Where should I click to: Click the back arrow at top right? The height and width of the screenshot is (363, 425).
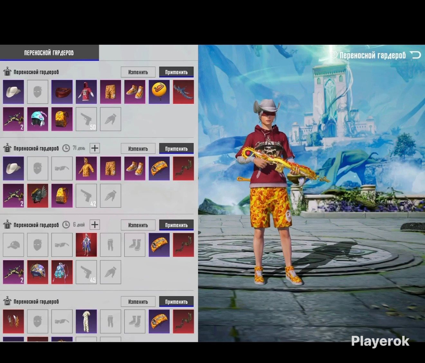(x=416, y=55)
